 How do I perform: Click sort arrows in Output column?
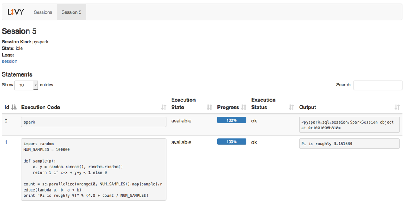[x=397, y=107]
